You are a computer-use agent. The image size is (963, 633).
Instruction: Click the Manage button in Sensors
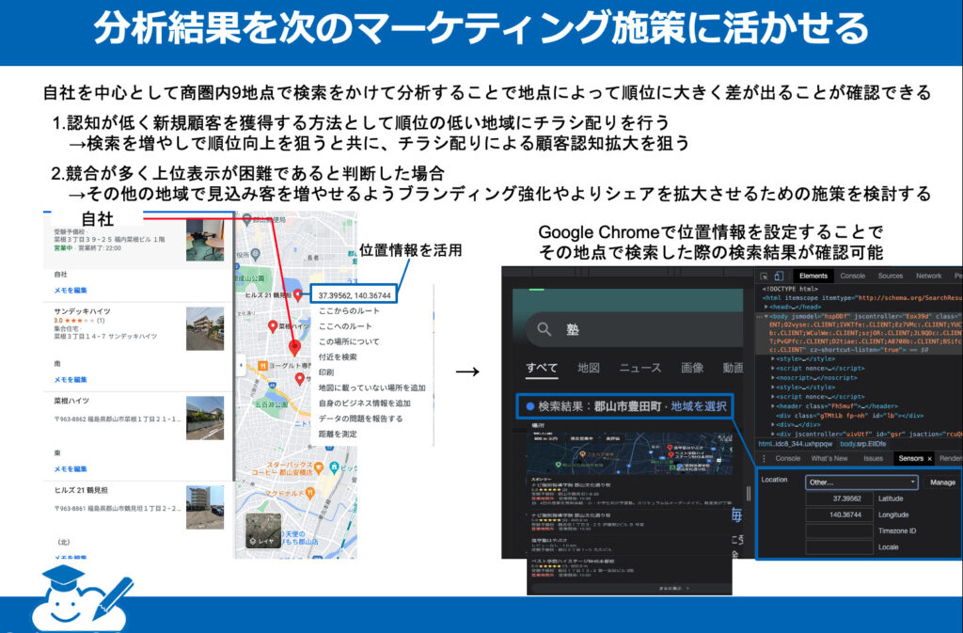point(941,482)
